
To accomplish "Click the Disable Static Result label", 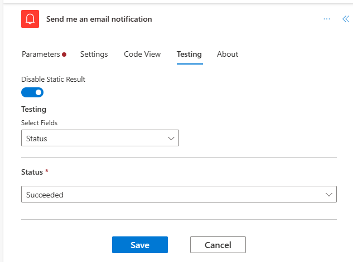I will (x=53, y=80).
